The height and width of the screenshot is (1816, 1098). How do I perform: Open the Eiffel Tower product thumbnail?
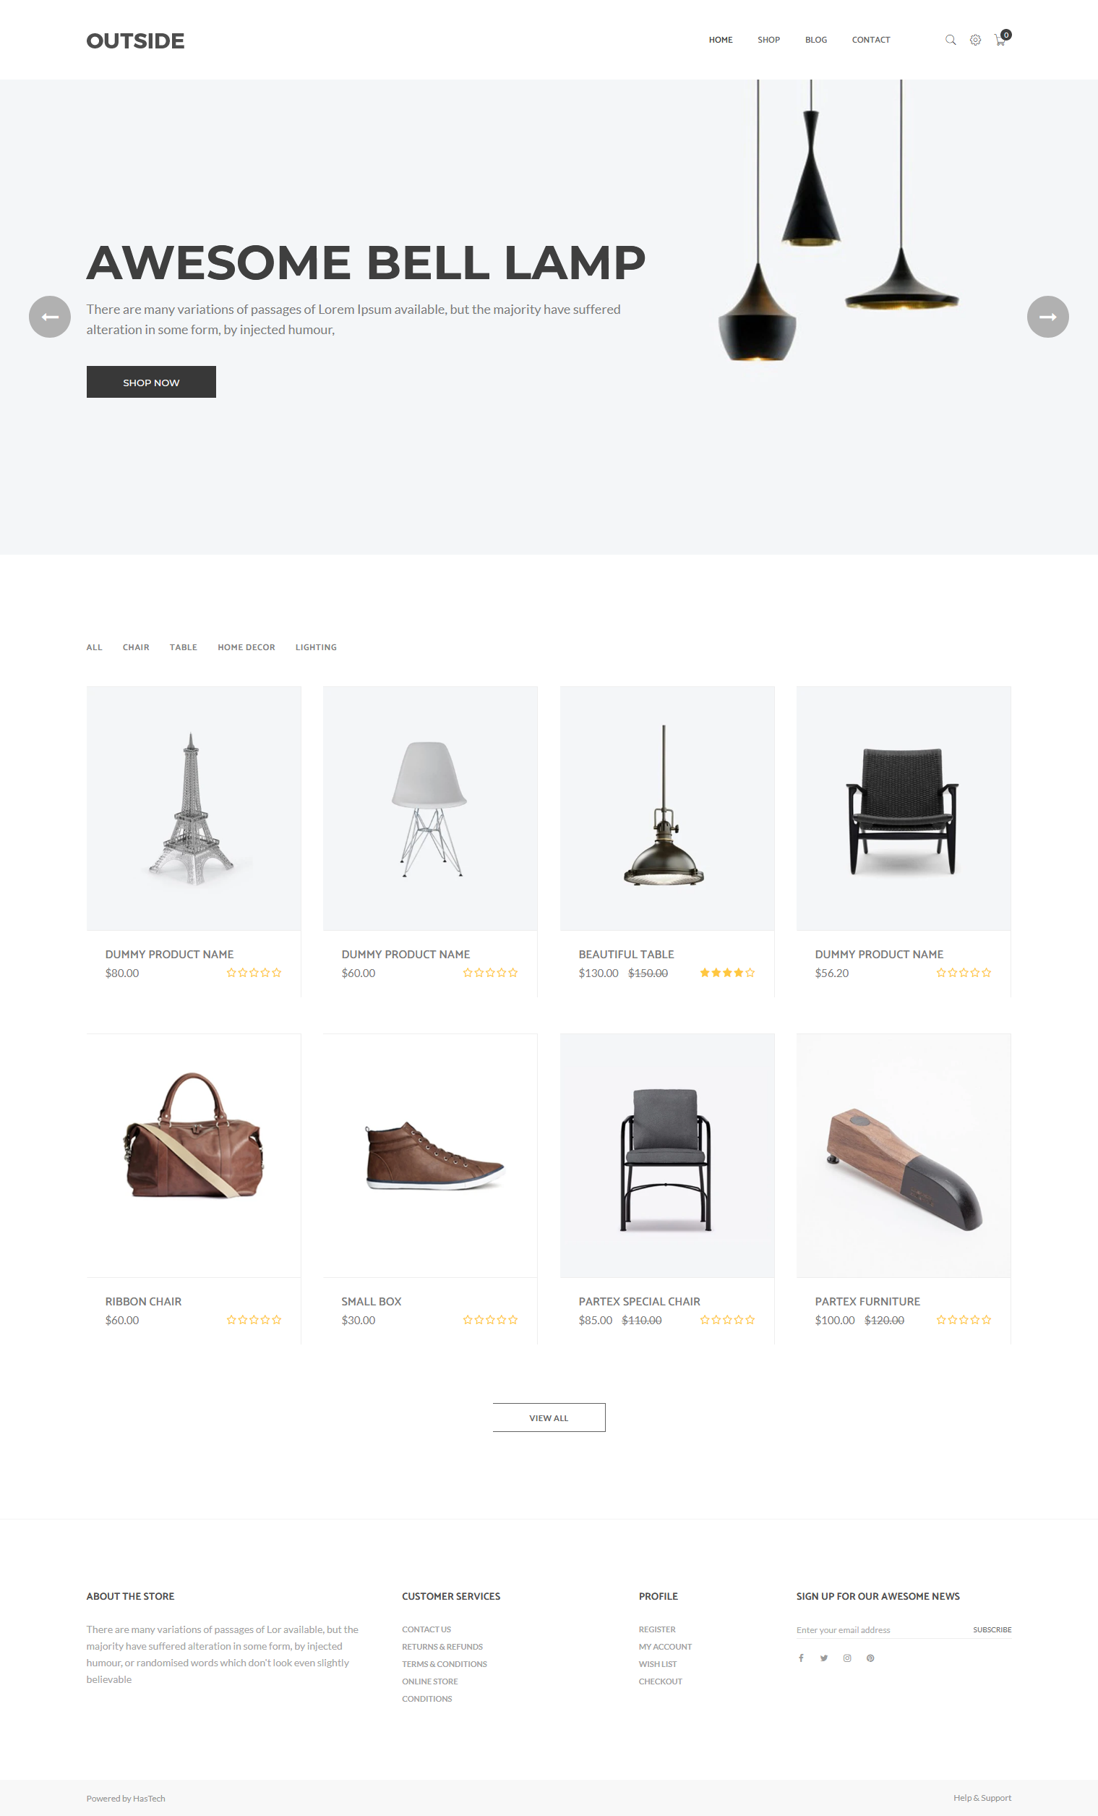click(194, 809)
